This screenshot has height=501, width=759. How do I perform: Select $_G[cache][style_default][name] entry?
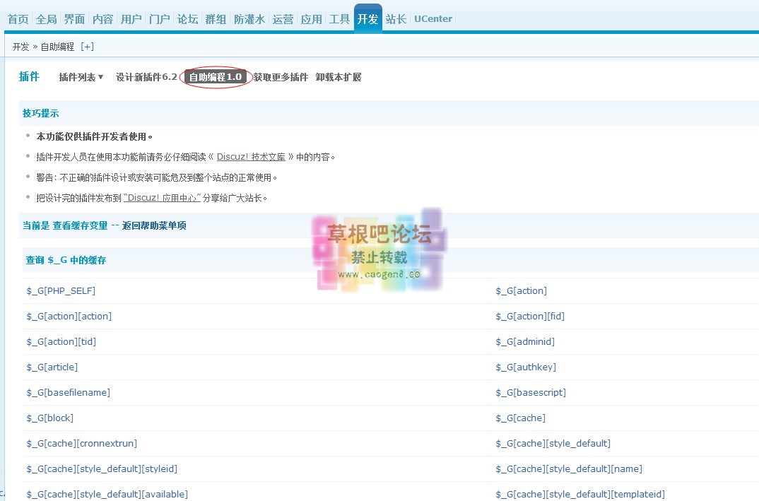569,468
